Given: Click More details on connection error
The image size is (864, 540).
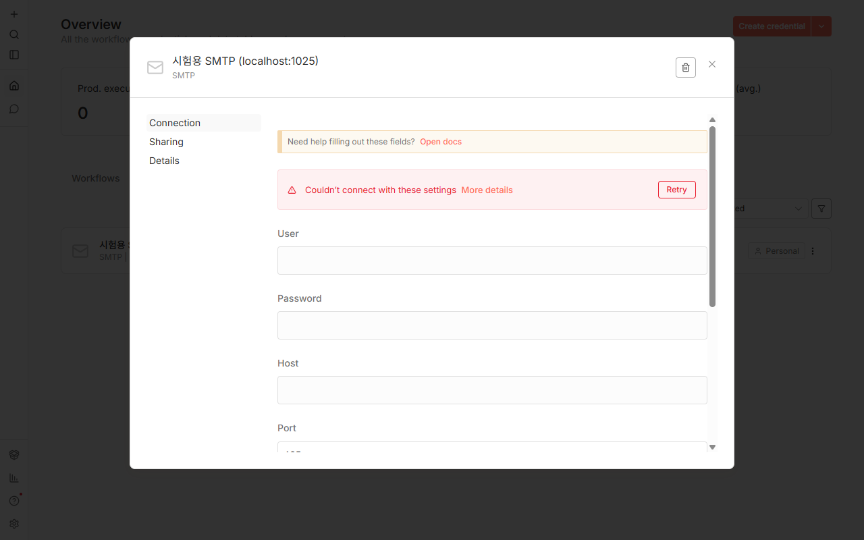Looking at the screenshot, I should [x=487, y=190].
